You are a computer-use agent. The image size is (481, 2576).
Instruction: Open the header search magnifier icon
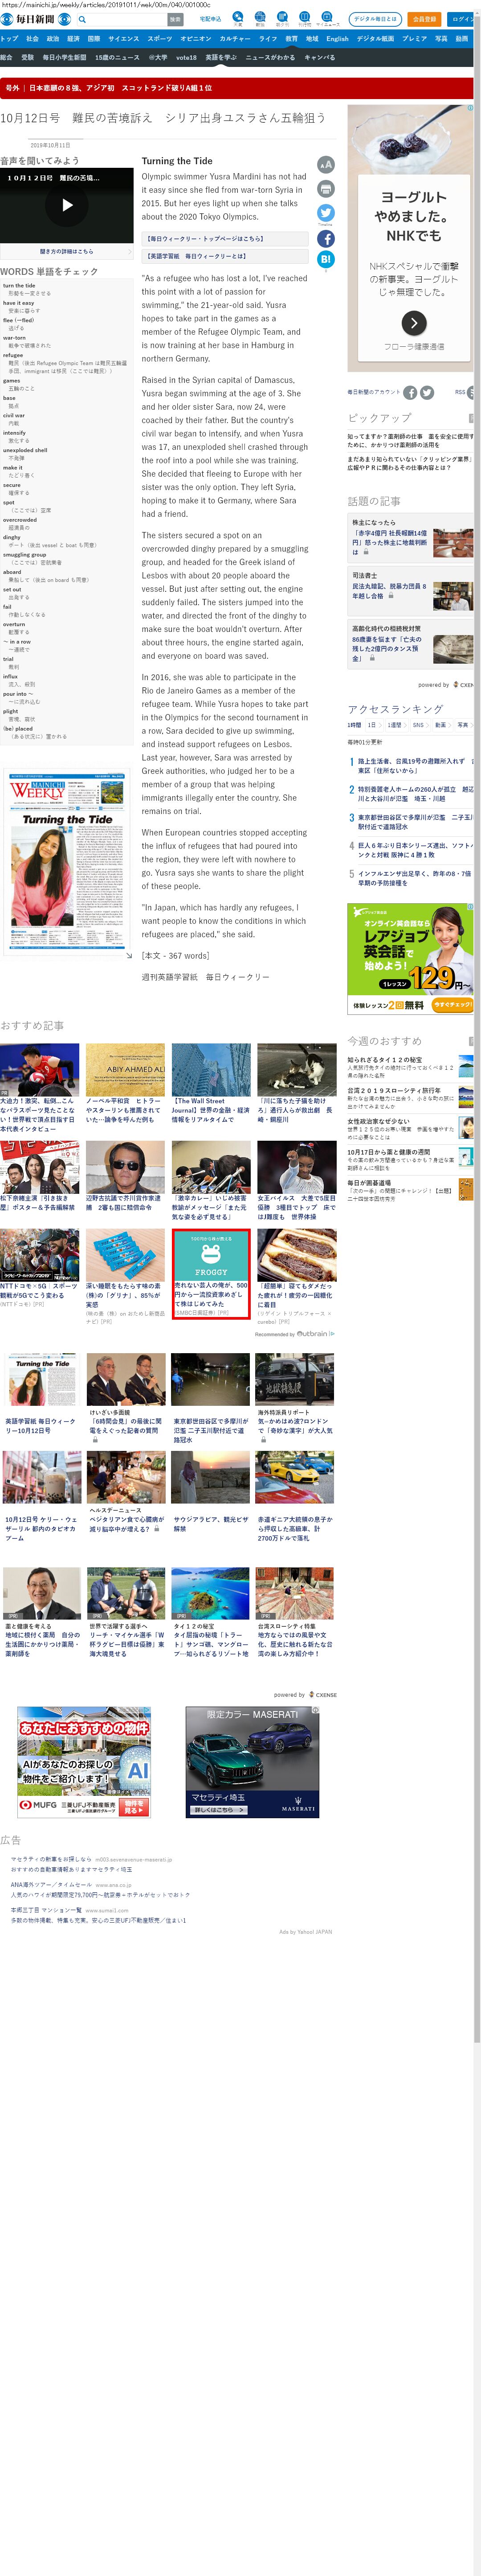[83, 19]
